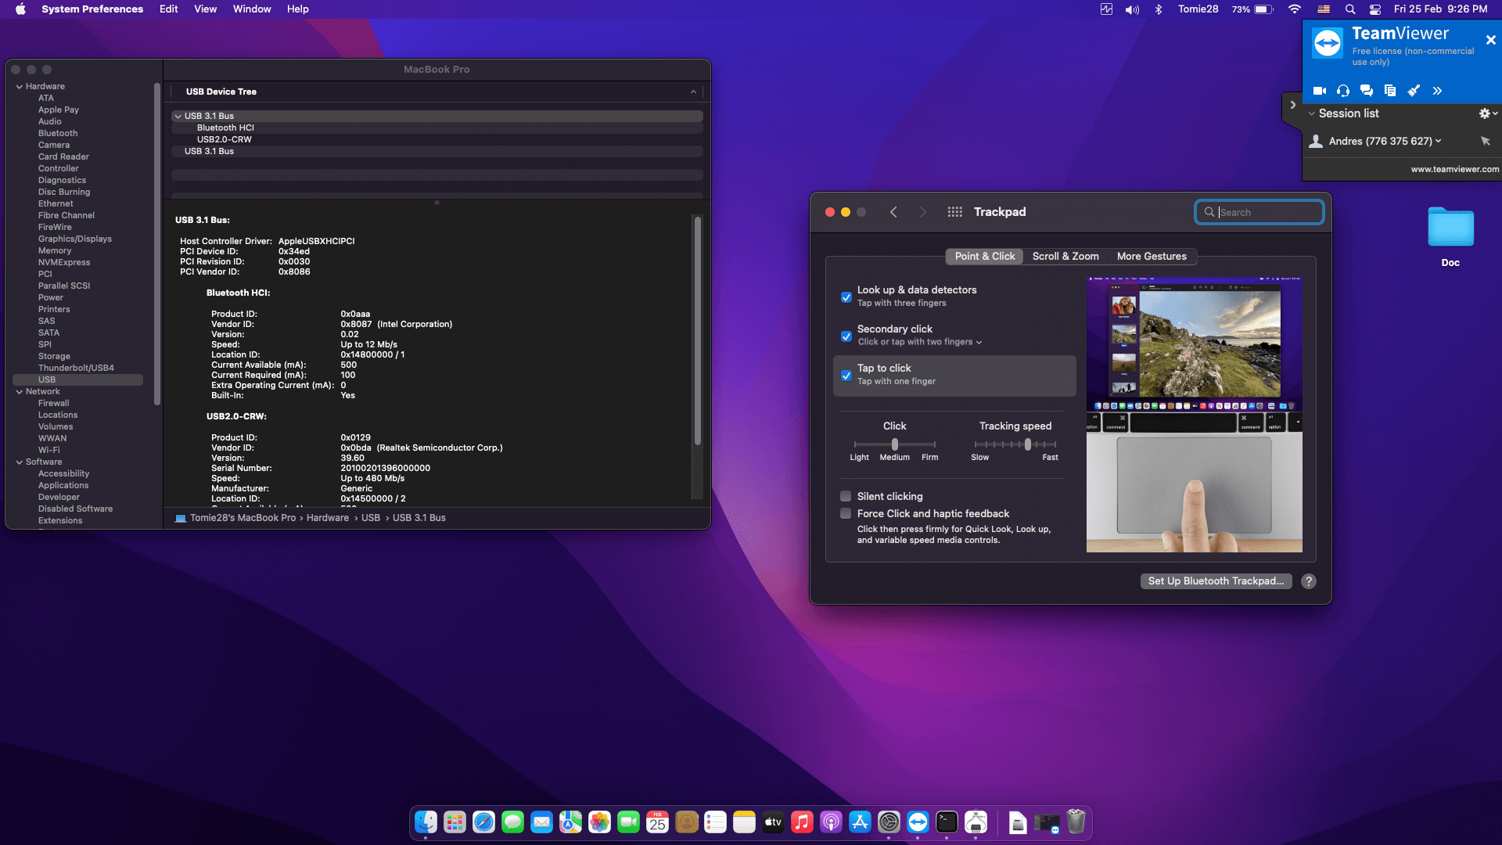This screenshot has height=845, width=1502.
Task: Open the TeamViewer chat icon
Action: point(1367,91)
